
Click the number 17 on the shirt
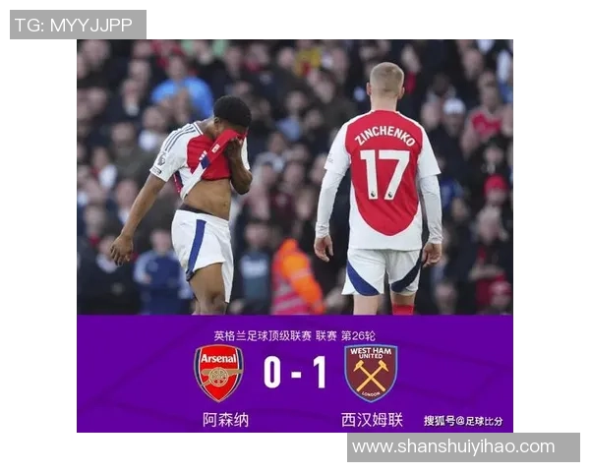coord(384,174)
